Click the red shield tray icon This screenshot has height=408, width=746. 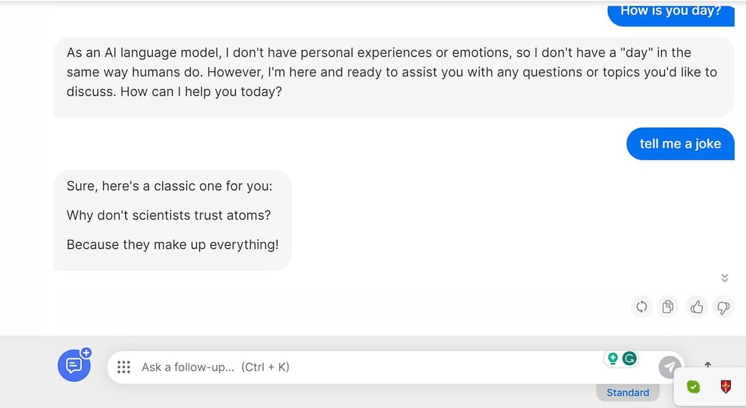point(725,387)
